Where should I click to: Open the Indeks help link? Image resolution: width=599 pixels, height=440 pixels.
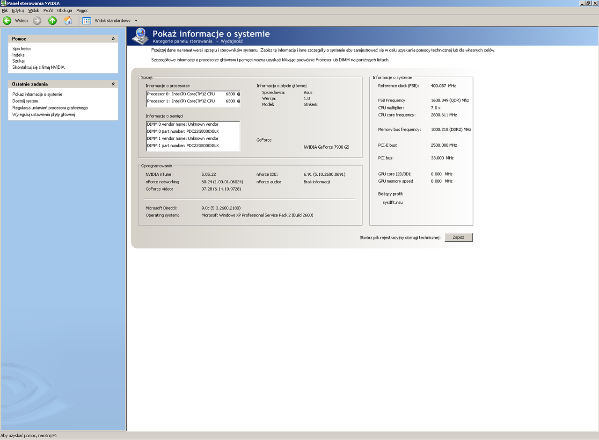(x=18, y=55)
